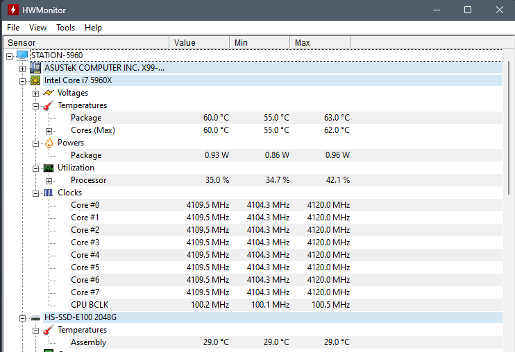Open the File menu
515x352 pixels.
13,28
